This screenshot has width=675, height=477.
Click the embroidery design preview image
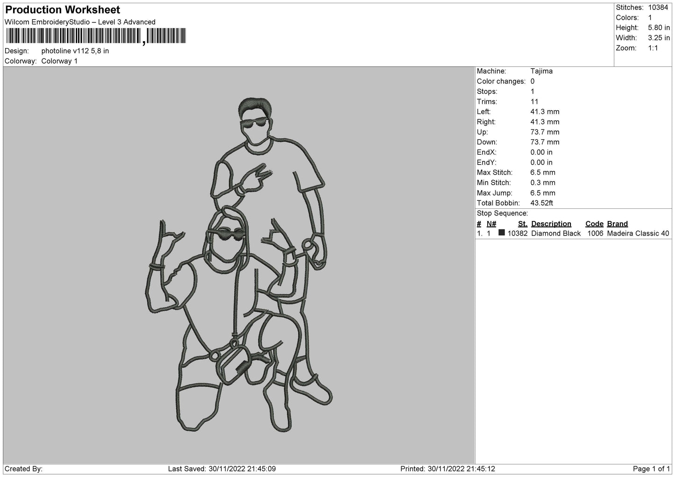239,265
